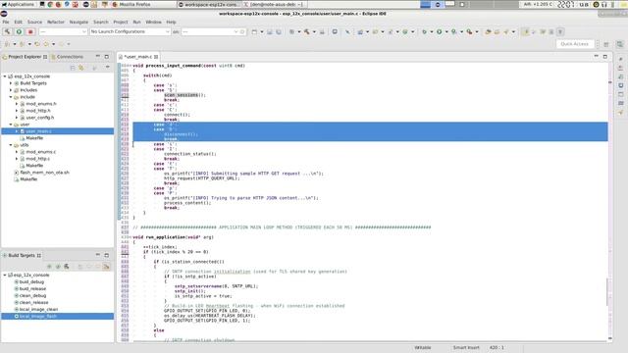
Task: Click the Save icon in toolbar
Action: coord(270,31)
